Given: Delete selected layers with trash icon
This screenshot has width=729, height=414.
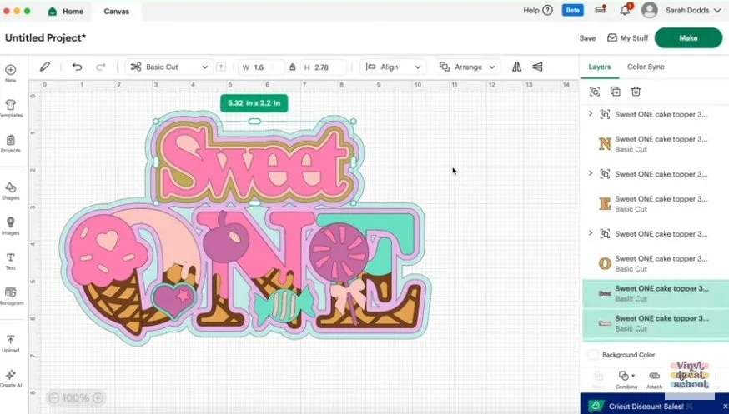Looking at the screenshot, I should click(x=636, y=92).
